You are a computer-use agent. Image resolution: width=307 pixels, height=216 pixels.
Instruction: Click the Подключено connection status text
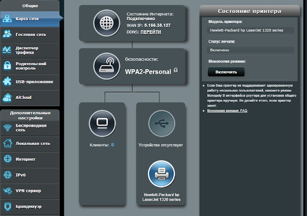pos(141,19)
